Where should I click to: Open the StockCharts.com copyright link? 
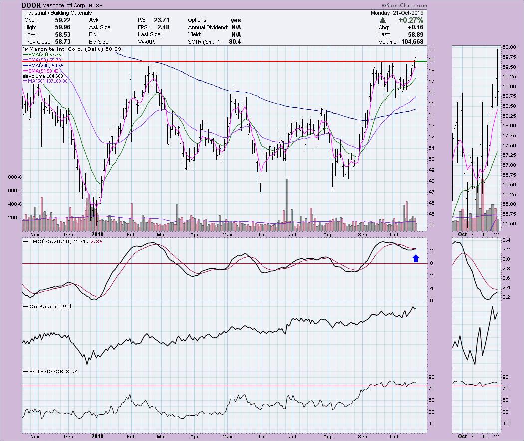pos(404,5)
